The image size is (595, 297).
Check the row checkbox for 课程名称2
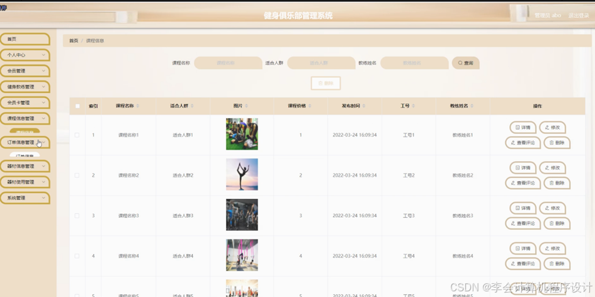(x=77, y=175)
